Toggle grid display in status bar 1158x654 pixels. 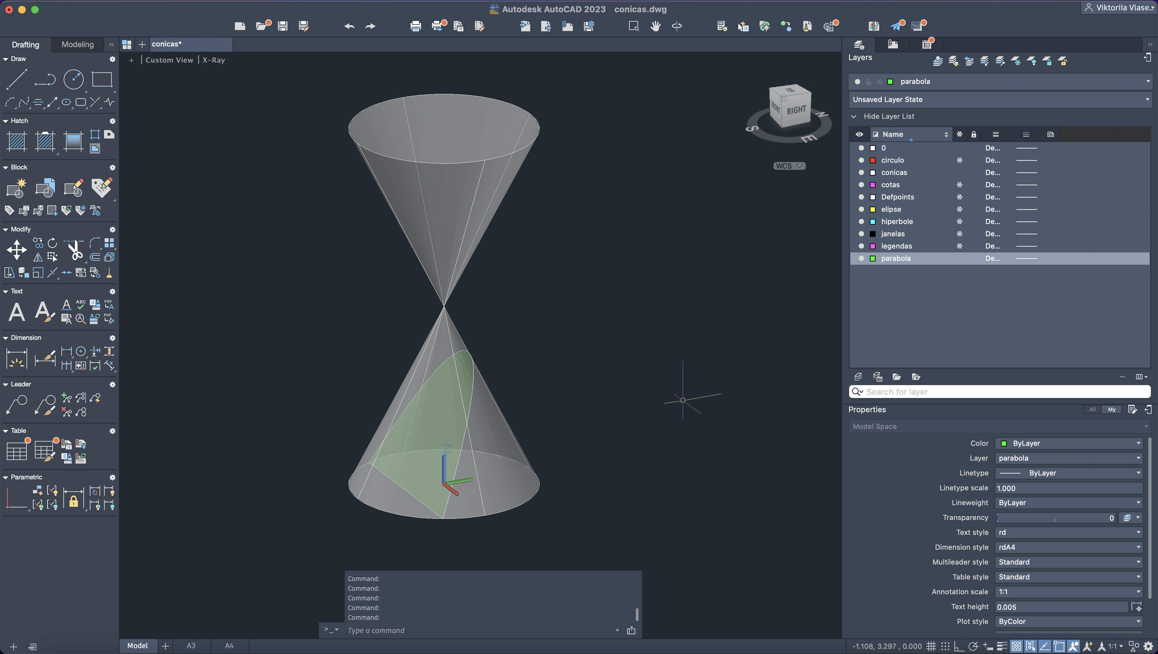pyautogui.click(x=931, y=646)
